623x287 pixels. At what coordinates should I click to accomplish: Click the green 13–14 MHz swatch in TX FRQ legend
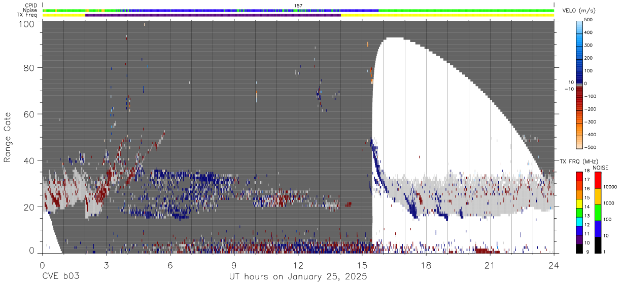click(x=579, y=213)
